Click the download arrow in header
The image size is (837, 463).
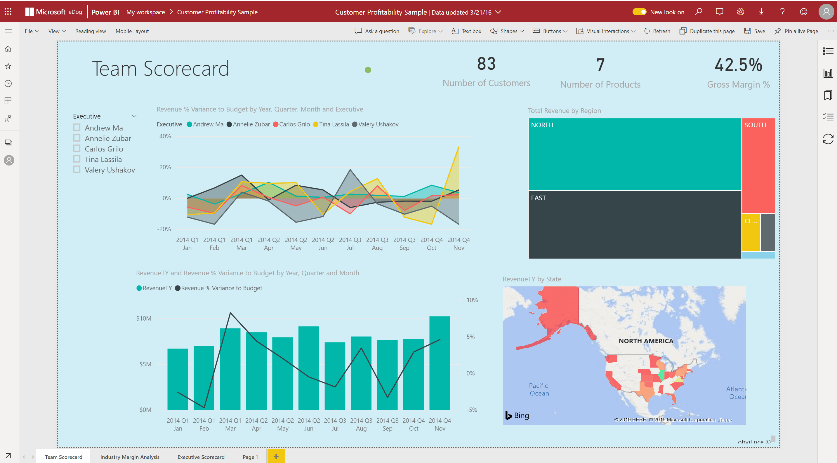[x=761, y=12]
